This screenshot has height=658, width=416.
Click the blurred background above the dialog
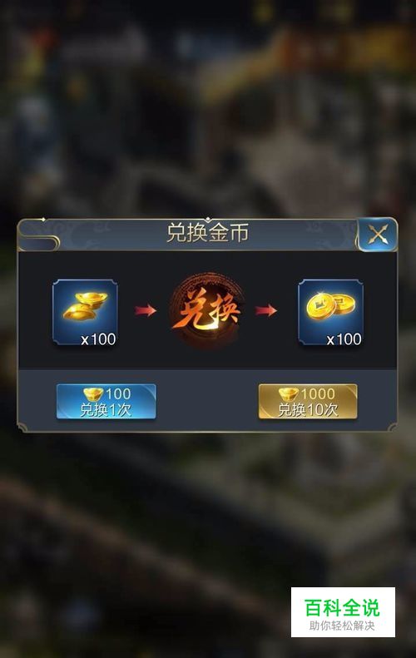(x=208, y=109)
